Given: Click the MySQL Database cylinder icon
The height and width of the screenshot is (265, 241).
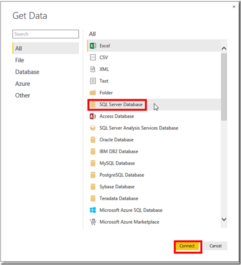Looking at the screenshot, I should pyautogui.click(x=93, y=163).
